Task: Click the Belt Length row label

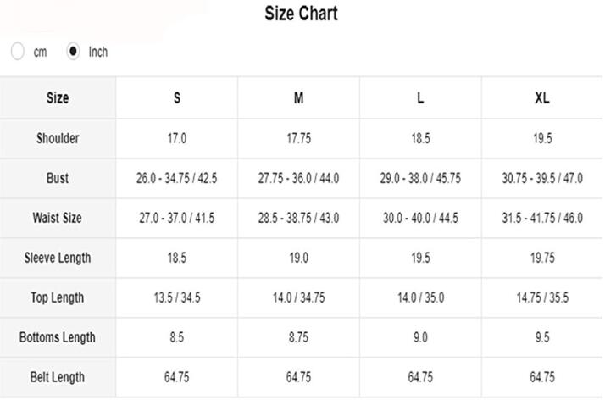Action: pos(58,377)
